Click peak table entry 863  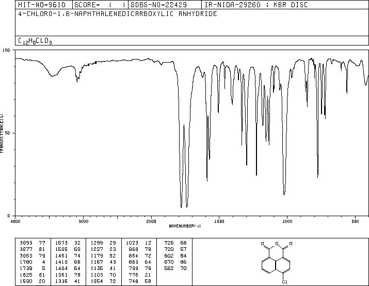(134, 262)
